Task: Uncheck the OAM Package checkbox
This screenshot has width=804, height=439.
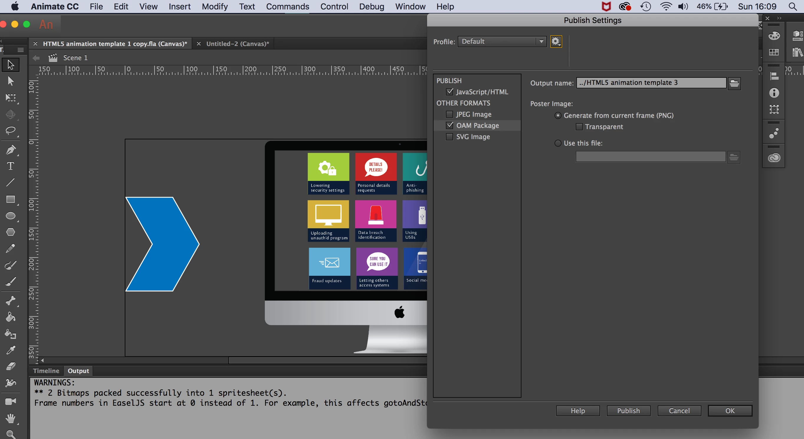Action: tap(449, 126)
